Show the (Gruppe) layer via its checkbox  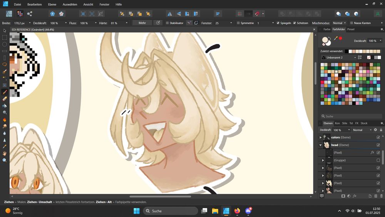tap(378, 160)
